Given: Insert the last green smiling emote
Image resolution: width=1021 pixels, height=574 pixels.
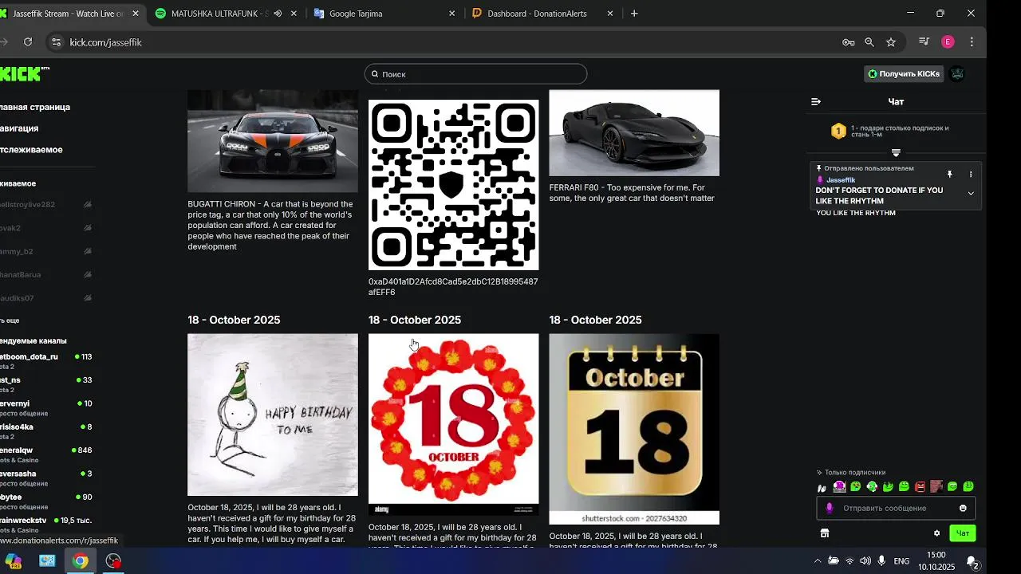Looking at the screenshot, I should pyautogui.click(x=968, y=486).
